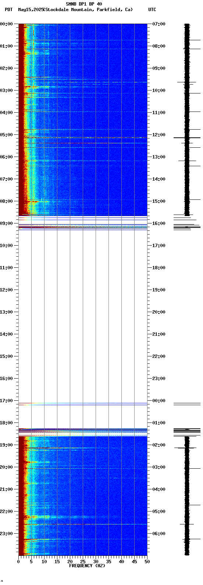Click the date text 'May15,2025'

coord(31,10)
